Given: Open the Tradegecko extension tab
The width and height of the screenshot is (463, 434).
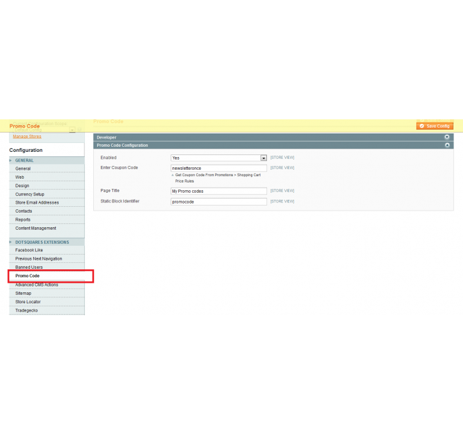Looking at the screenshot, I should pyautogui.click(x=47, y=310).
